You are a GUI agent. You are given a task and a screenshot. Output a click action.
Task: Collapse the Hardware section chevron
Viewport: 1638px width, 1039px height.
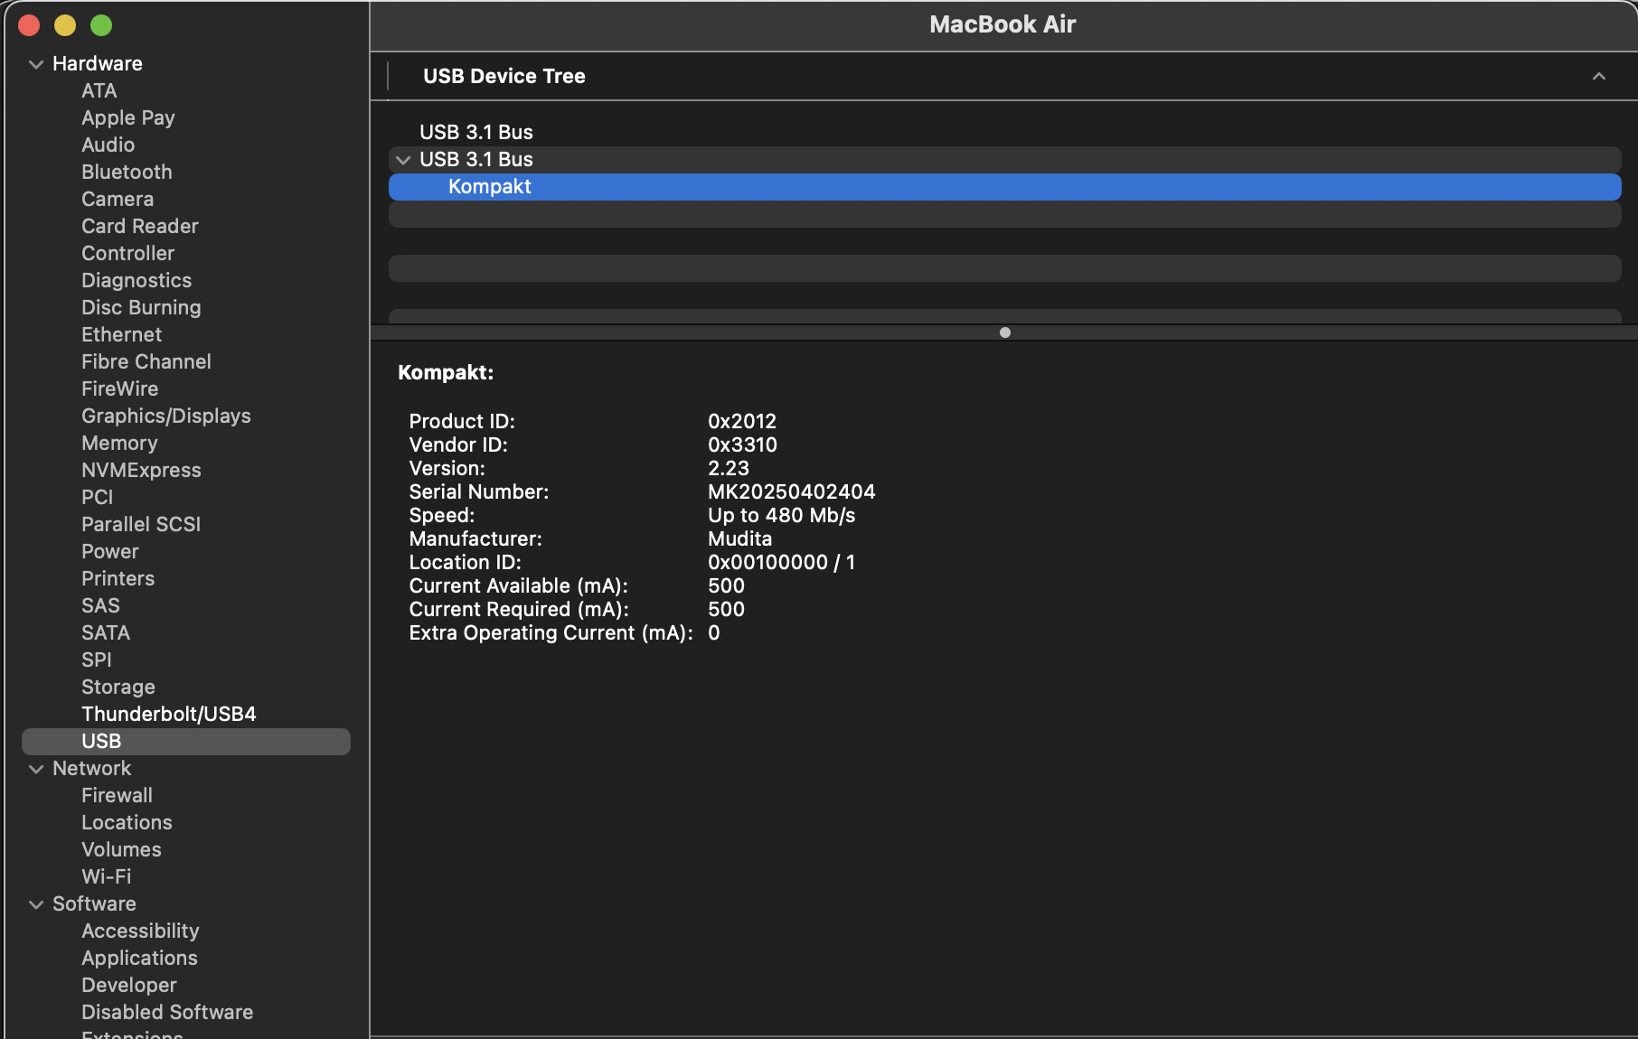[36, 64]
